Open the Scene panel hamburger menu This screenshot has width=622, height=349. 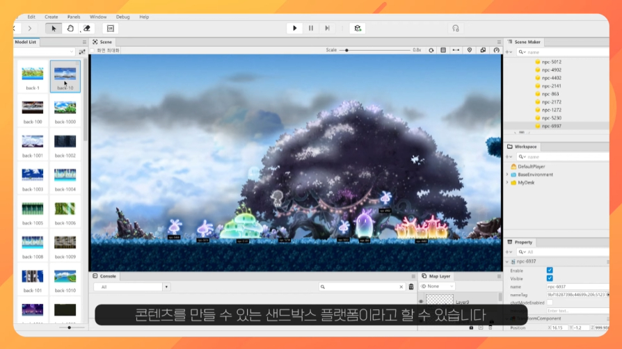click(499, 42)
